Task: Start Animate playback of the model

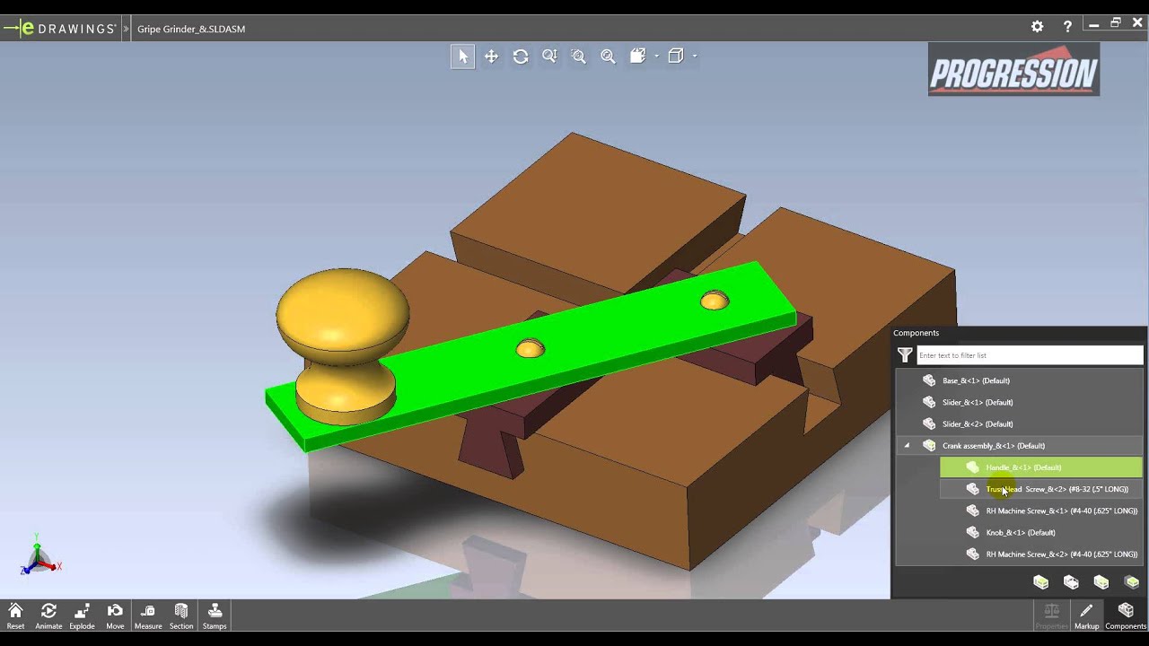Action: [48, 615]
